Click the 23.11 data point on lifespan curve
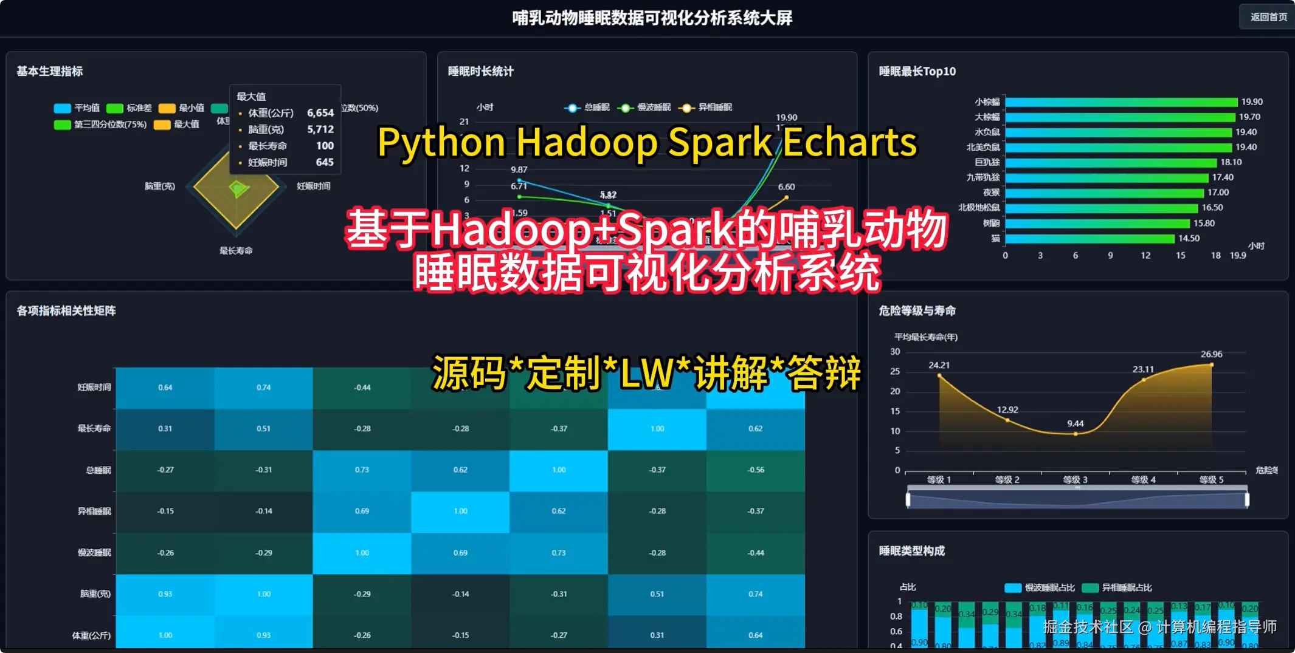1295x653 pixels. pos(1144,380)
